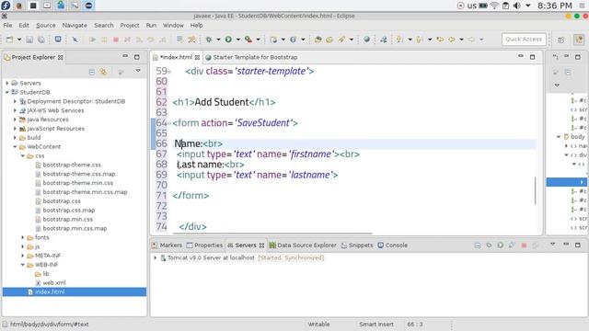Open the Search menu

[104, 25]
